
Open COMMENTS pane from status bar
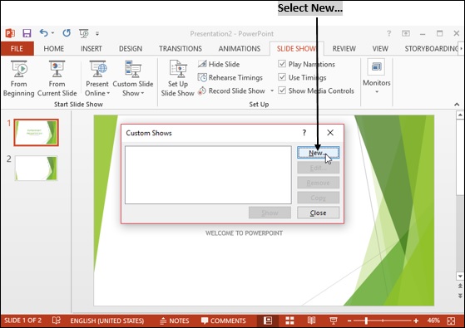click(x=224, y=321)
